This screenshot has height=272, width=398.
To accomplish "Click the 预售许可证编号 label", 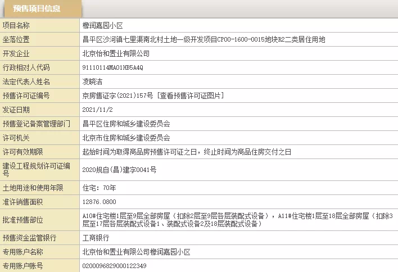I will point(26,96).
